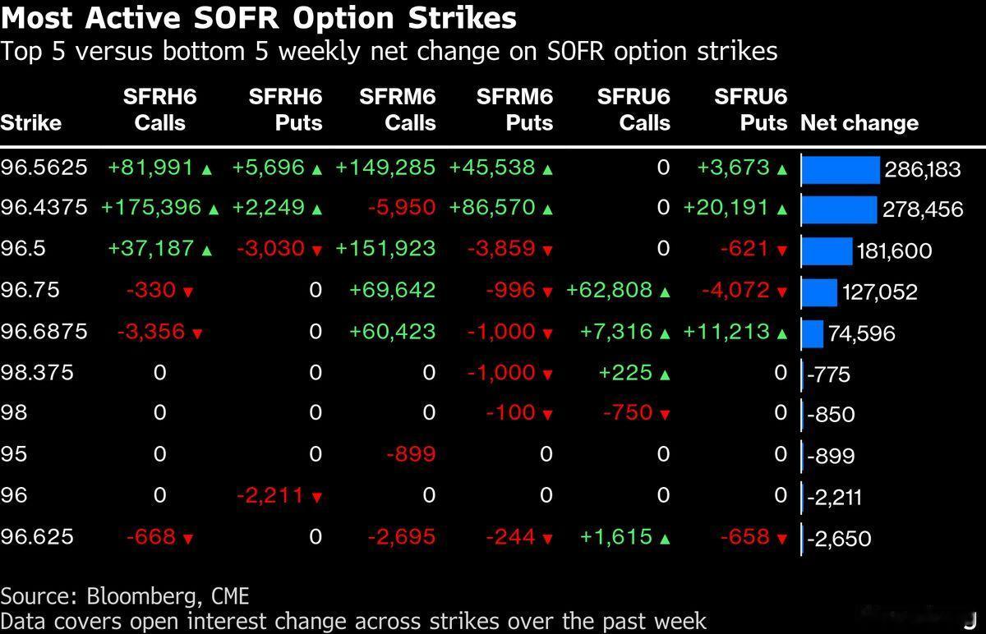Select the SFRH6 Calls column header
The height and width of the screenshot is (634, 986).
(159, 110)
